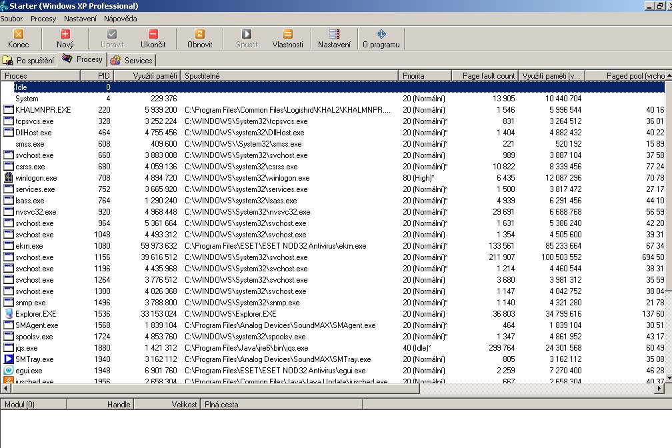The height and width of the screenshot is (448, 672).
Task: Click the Nový process icon
Action: pos(65,34)
